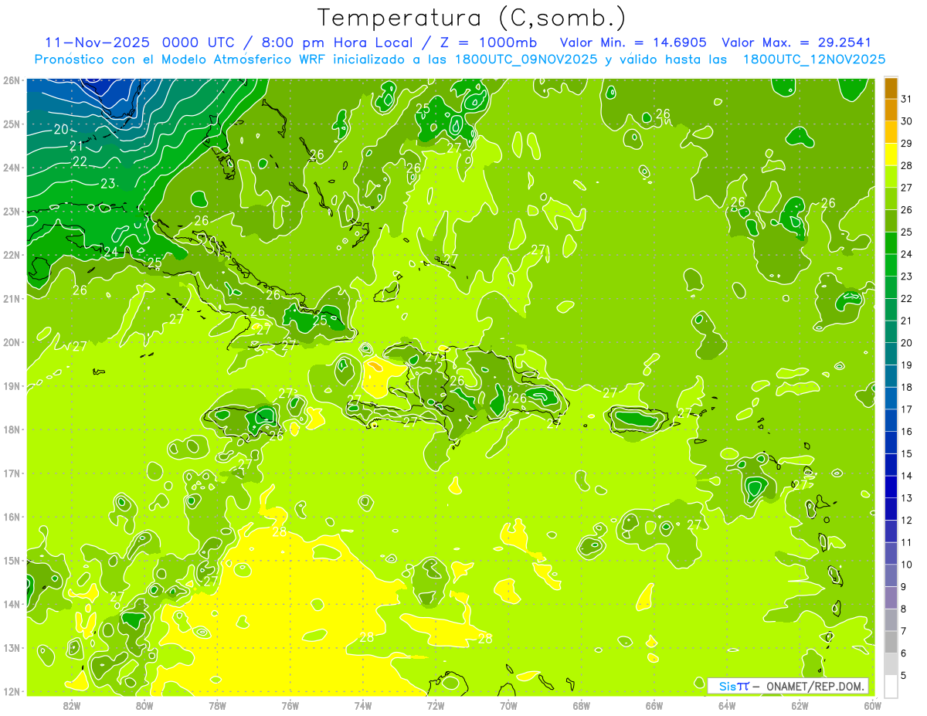Click the "26N" latitude axis label
Image resolution: width=927 pixels, height=716 pixels.
[x=11, y=80]
